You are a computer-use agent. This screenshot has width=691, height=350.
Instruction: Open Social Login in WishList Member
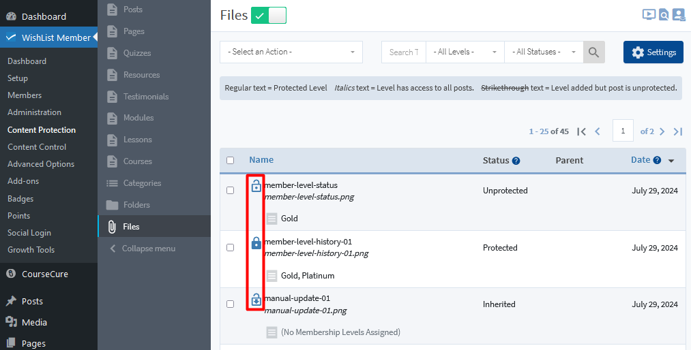coord(29,233)
